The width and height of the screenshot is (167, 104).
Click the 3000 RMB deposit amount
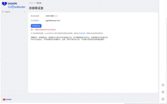50,16
